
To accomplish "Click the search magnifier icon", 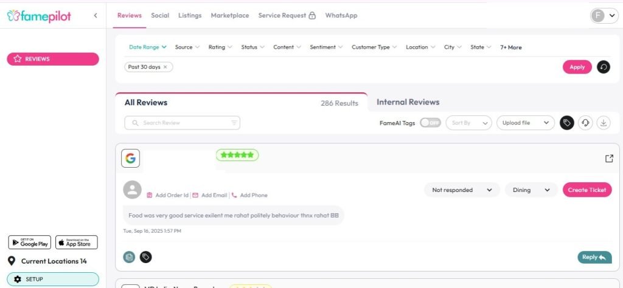I will click(136, 123).
